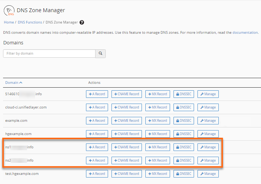Open the Home breadcrumb link
261x184 pixels.
coord(9,23)
